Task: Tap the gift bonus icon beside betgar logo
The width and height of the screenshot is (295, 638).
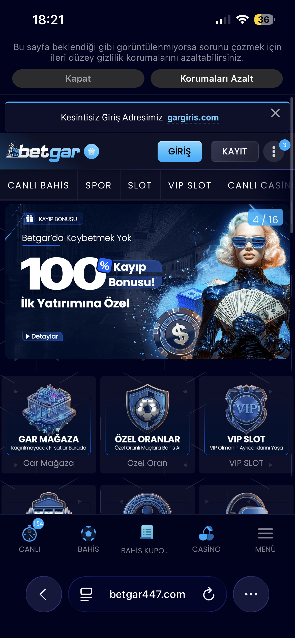Action: (92, 151)
